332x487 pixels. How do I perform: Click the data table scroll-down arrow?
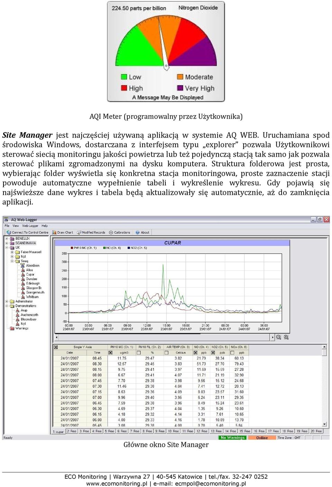point(324,424)
